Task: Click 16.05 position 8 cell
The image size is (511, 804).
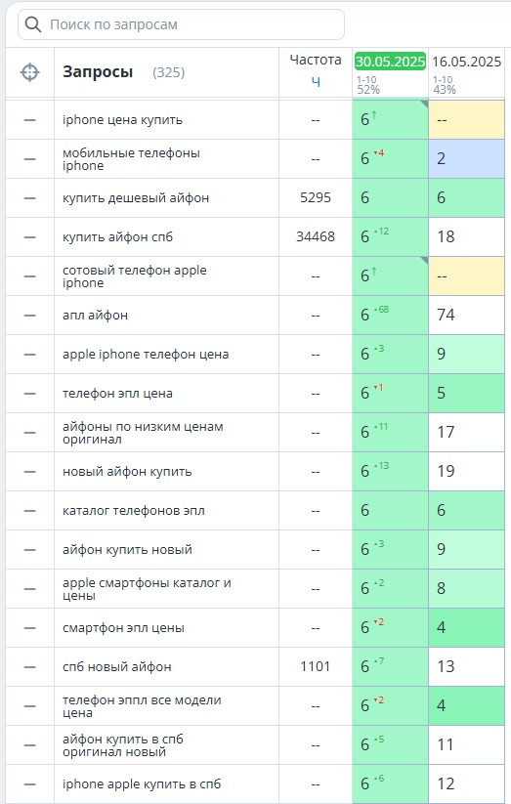Action: [466, 589]
